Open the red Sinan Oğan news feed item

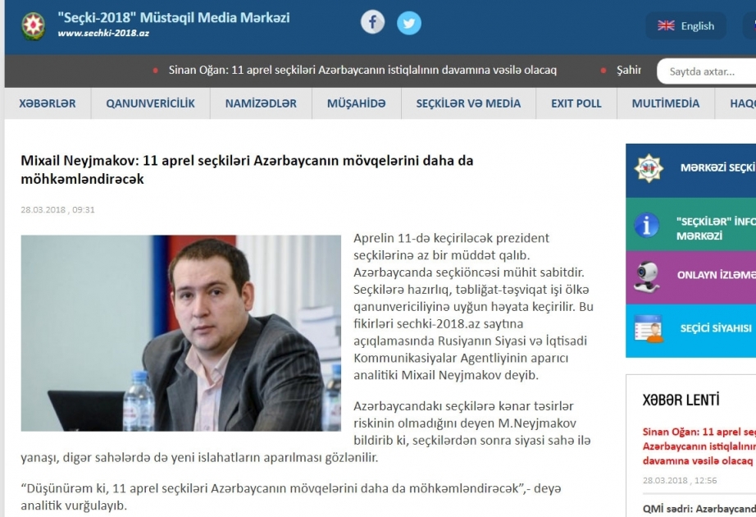point(699,446)
